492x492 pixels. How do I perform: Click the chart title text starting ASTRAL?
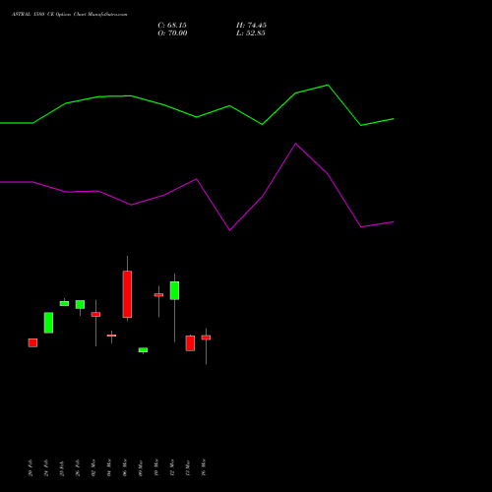70,14
